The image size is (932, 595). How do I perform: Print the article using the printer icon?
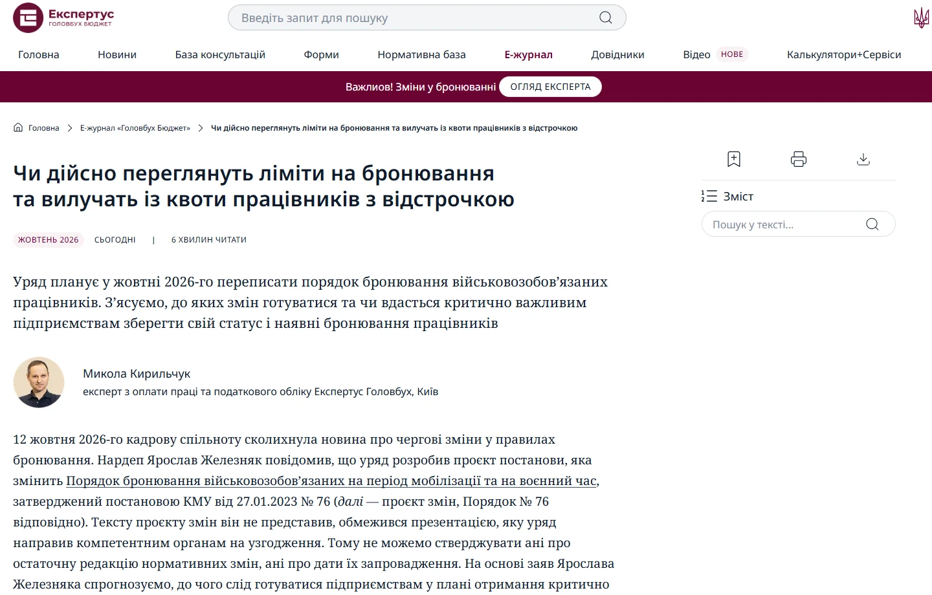tap(799, 159)
